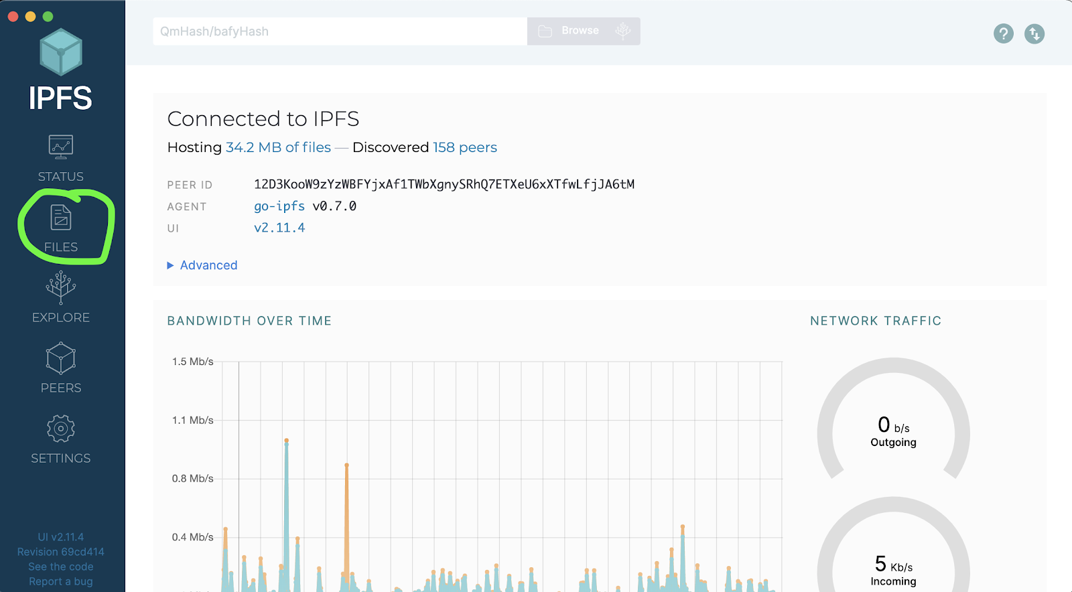Open the 158 peers link

click(465, 147)
